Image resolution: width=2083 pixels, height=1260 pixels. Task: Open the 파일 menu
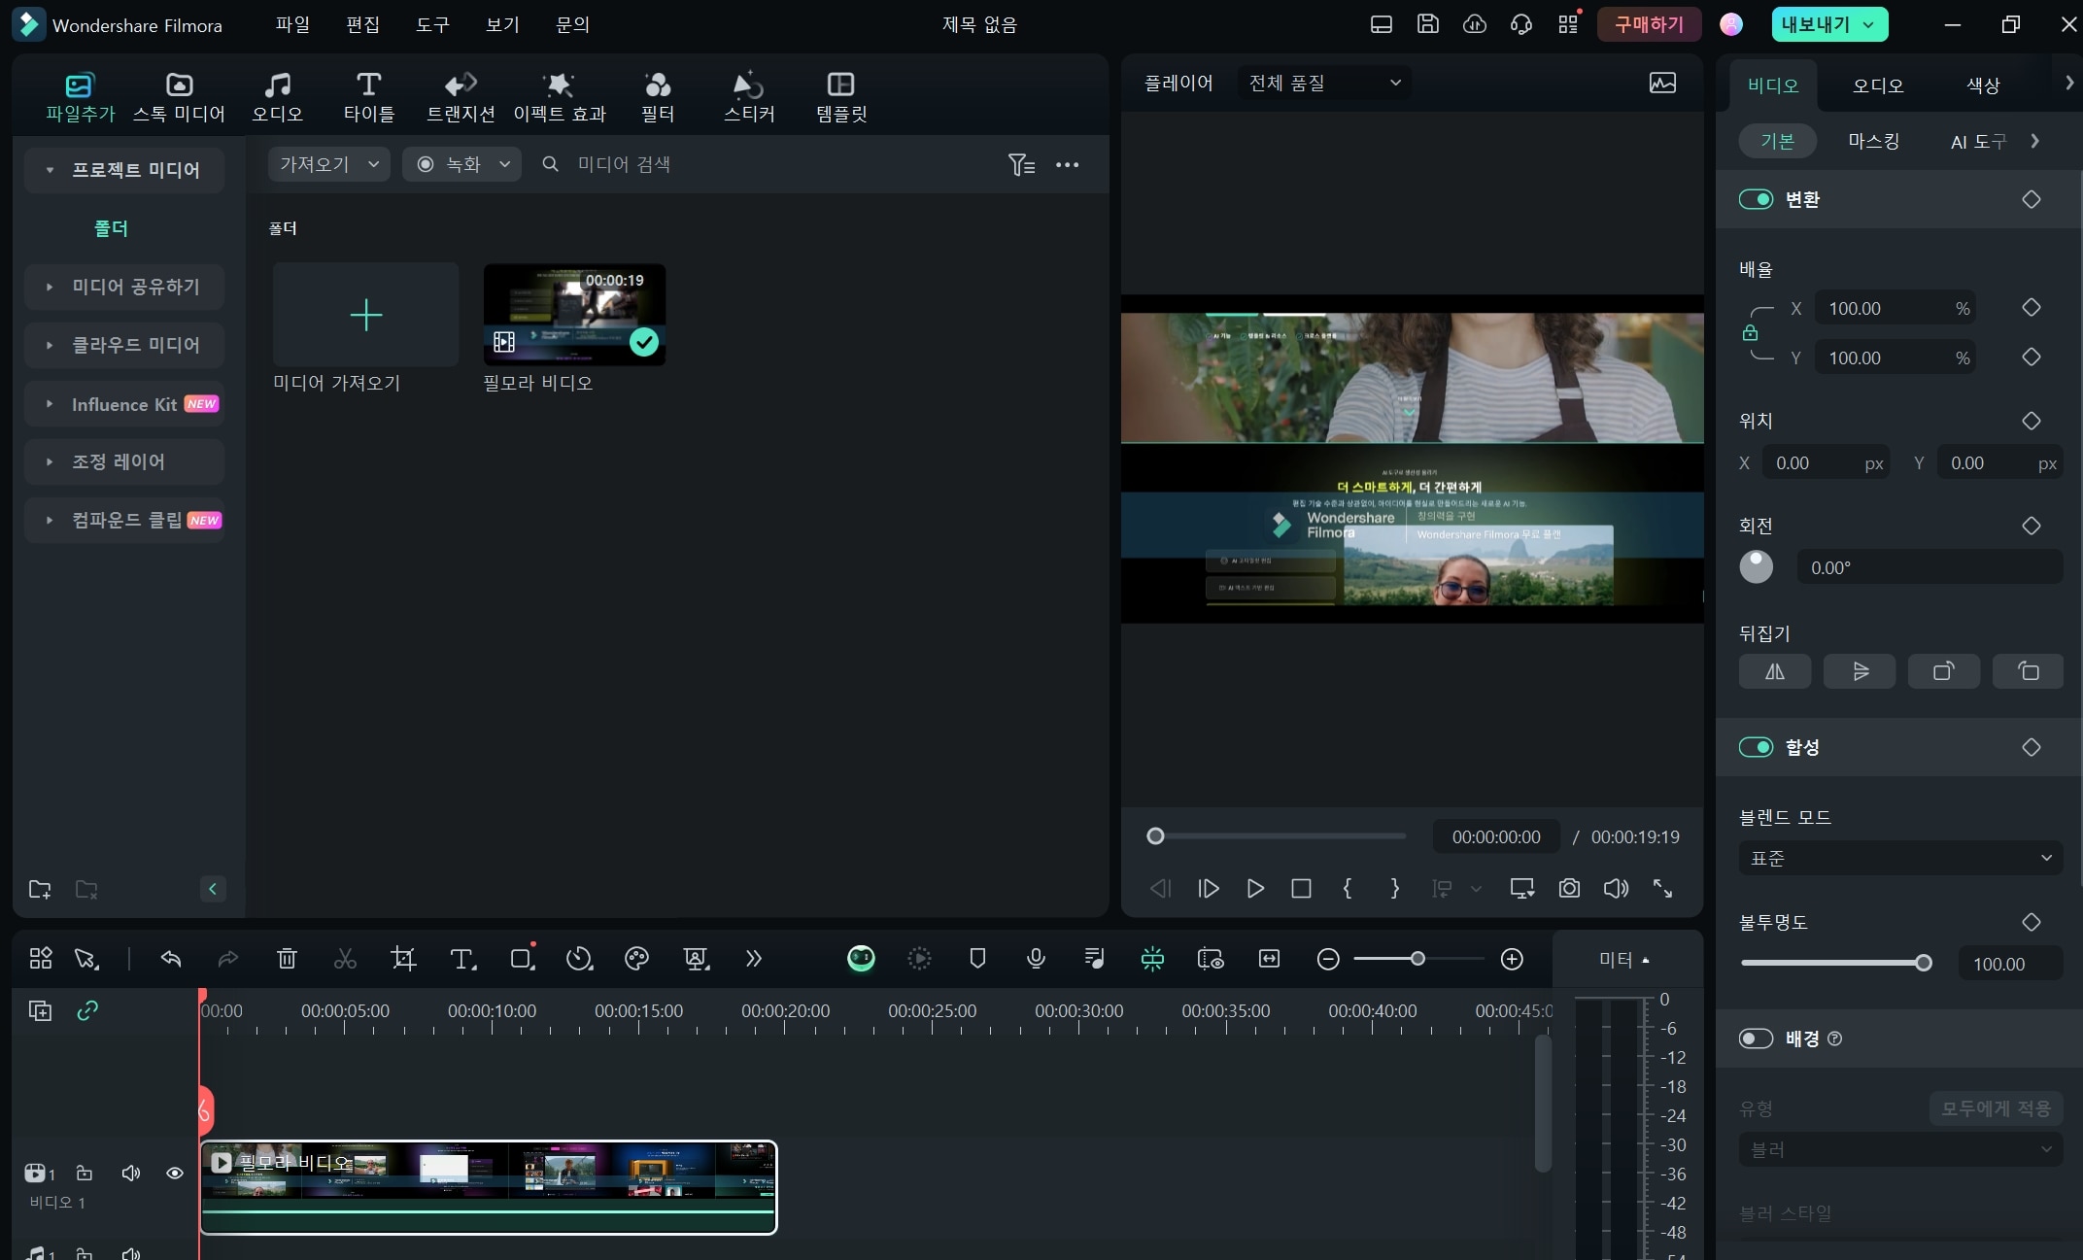(x=292, y=24)
